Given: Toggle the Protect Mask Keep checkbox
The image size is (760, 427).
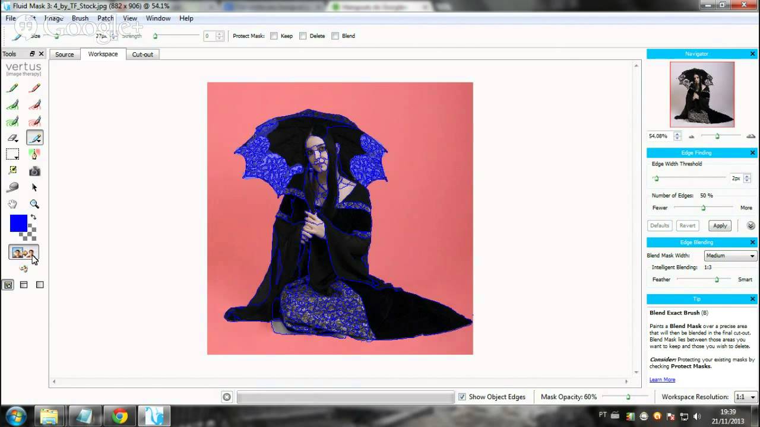Looking at the screenshot, I should 274,36.
